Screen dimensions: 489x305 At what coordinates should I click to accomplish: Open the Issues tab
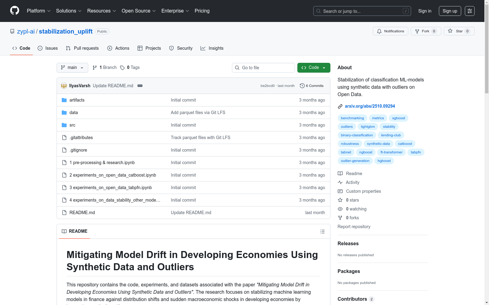(48, 48)
